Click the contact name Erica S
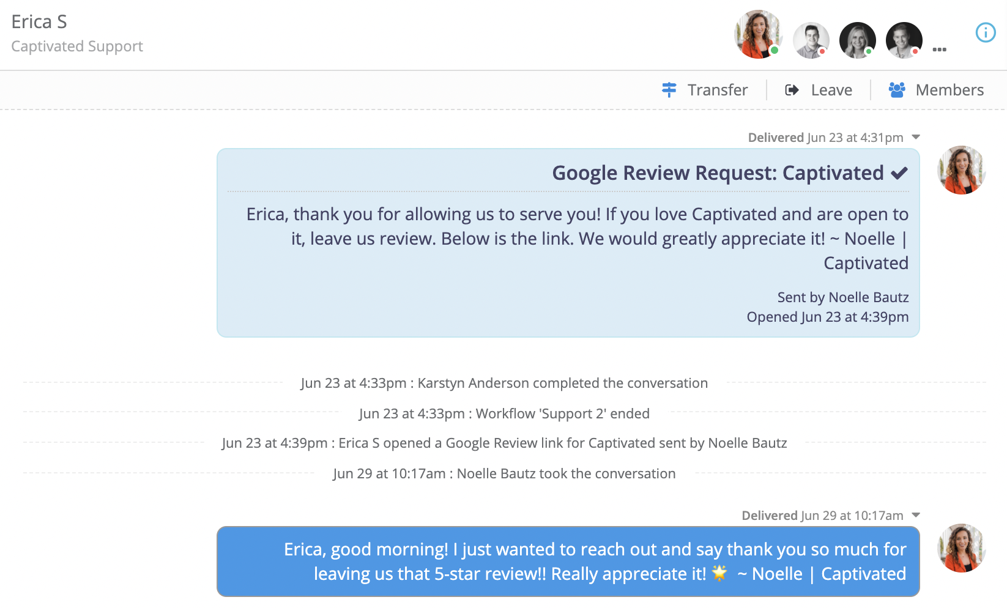 pyautogui.click(x=39, y=21)
